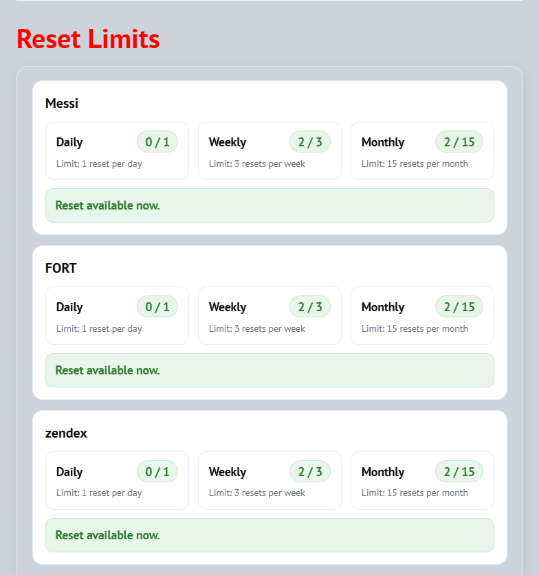Select Messi's 'Reset available now.' banner
The height and width of the screenshot is (575, 539).
pos(269,205)
